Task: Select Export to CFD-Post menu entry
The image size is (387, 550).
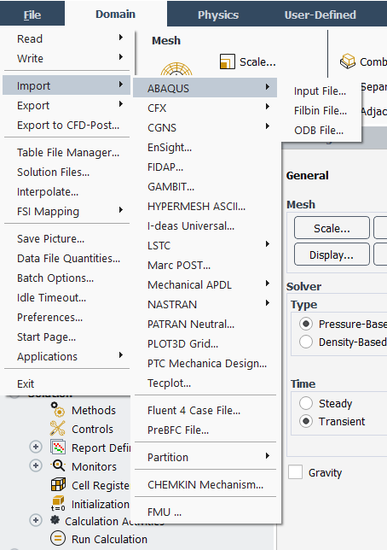Action: [x=66, y=125]
